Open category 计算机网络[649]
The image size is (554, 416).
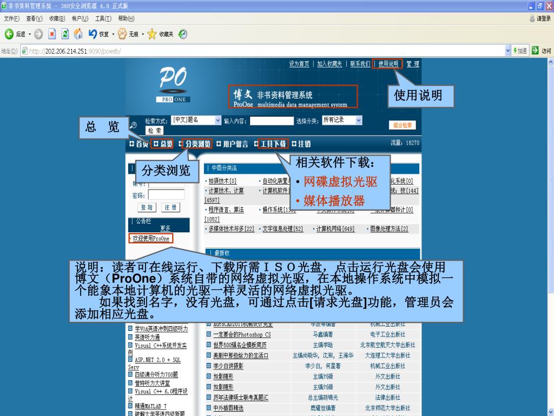pos(335,229)
